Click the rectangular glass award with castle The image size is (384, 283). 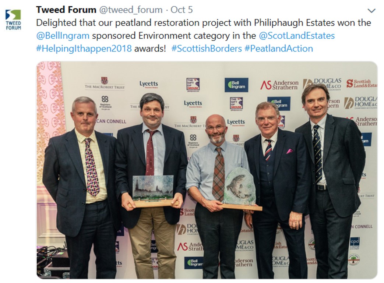153,191
